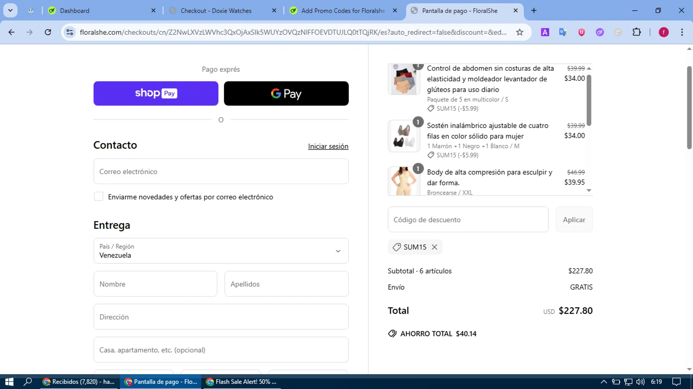Image resolution: width=693 pixels, height=389 pixels.
Task: Open the Chrome profile avatar
Action: coord(663,32)
